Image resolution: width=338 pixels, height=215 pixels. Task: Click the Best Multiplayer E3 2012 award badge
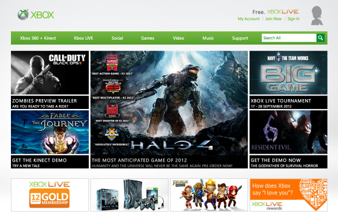[x=112, y=86]
